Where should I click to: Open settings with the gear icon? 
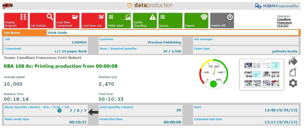pos(293,83)
